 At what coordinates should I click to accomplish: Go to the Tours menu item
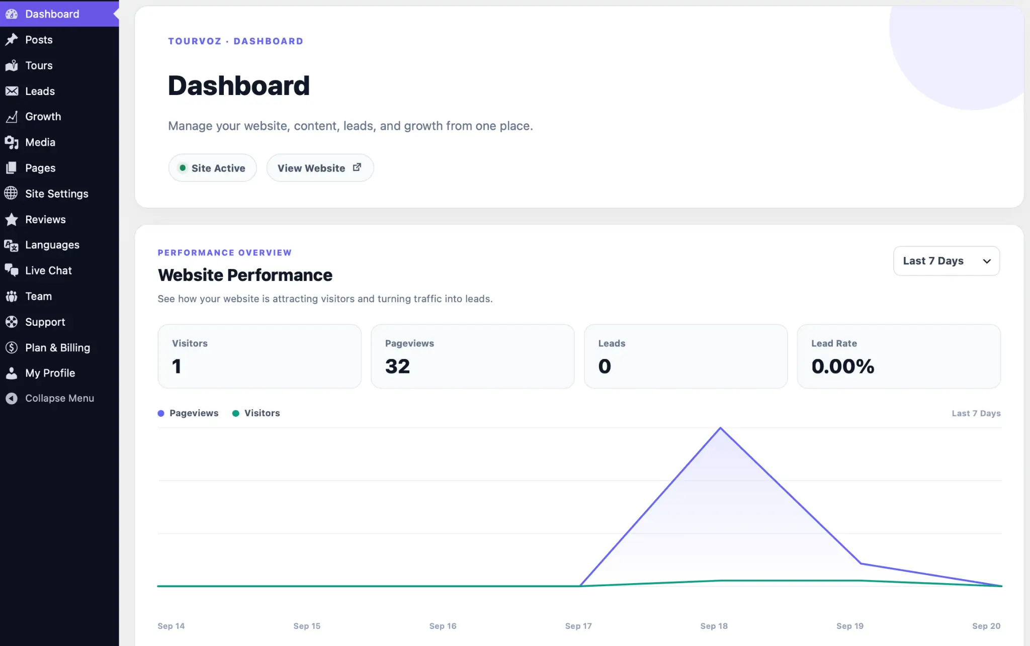pos(59,65)
